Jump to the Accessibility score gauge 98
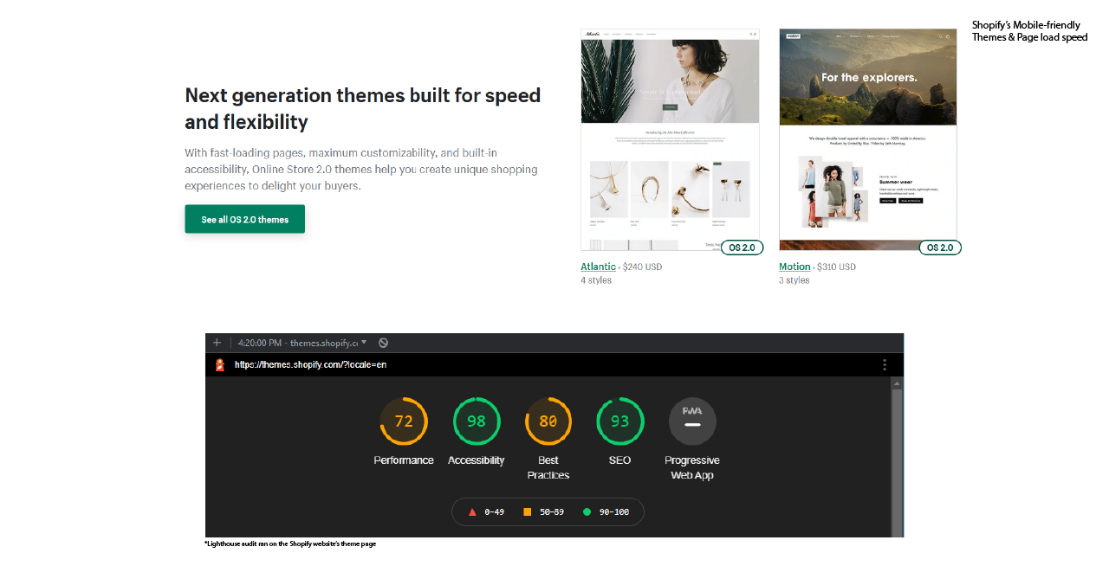The width and height of the screenshot is (1109, 566). click(x=477, y=421)
